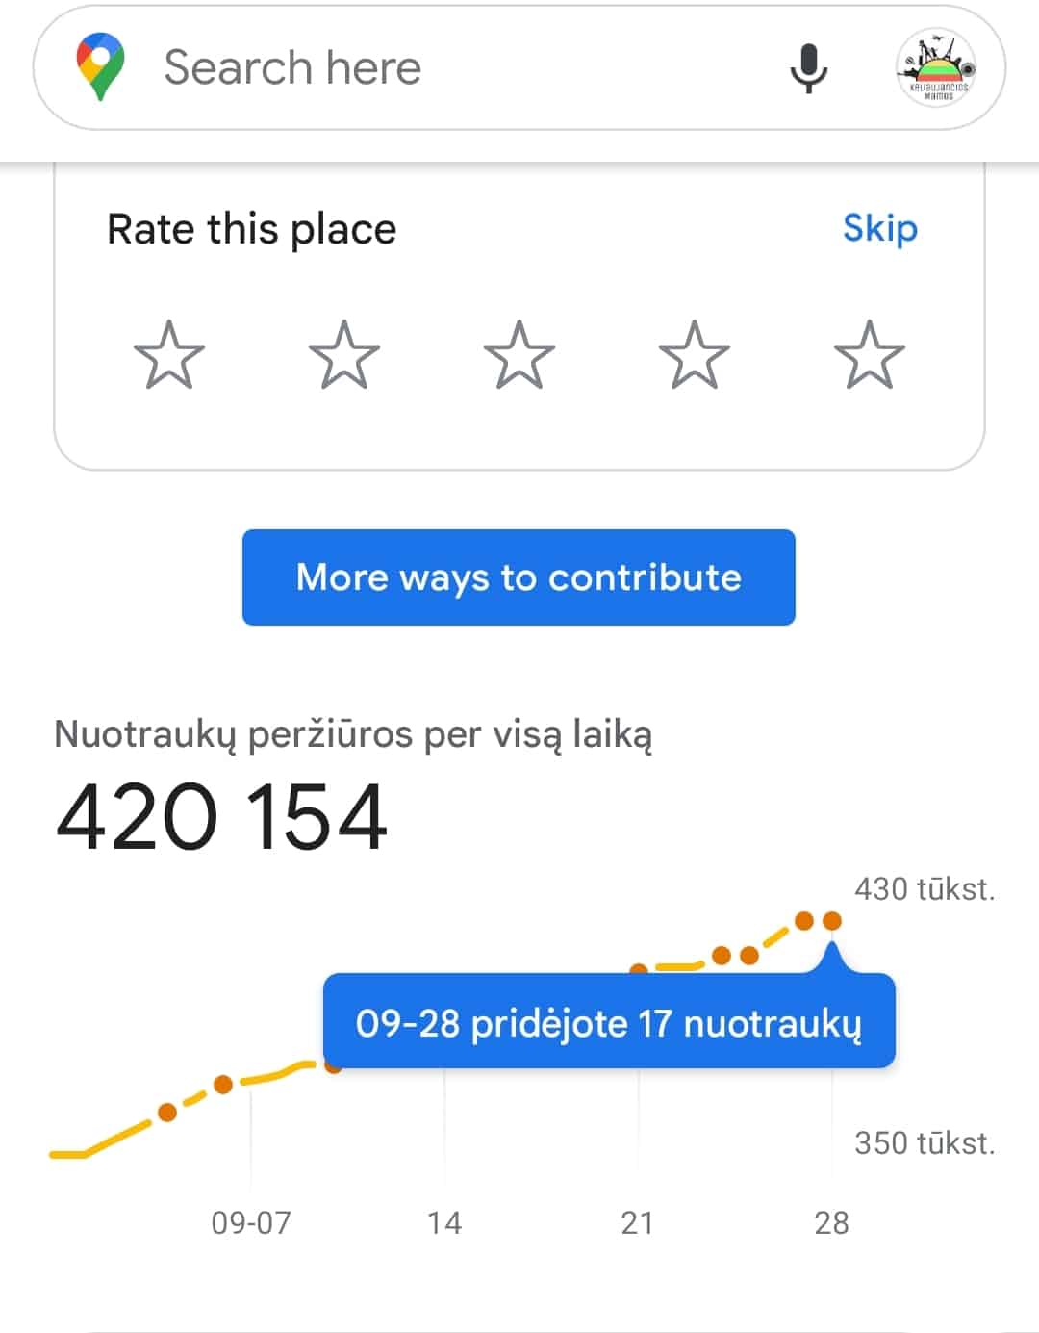This screenshot has height=1333, width=1039.
Task: Click the 430 tūkst. chart scale label
Action: click(924, 889)
